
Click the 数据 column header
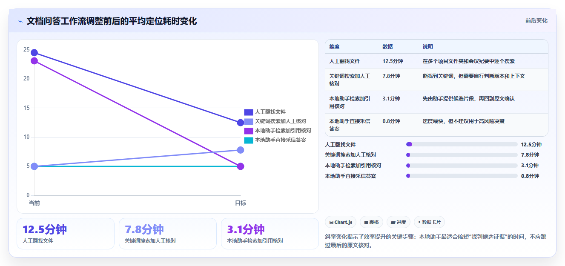pyautogui.click(x=388, y=47)
